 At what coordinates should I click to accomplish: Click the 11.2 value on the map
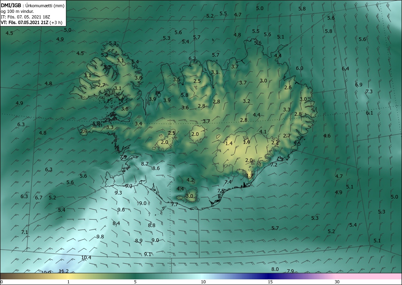coord(64,271)
